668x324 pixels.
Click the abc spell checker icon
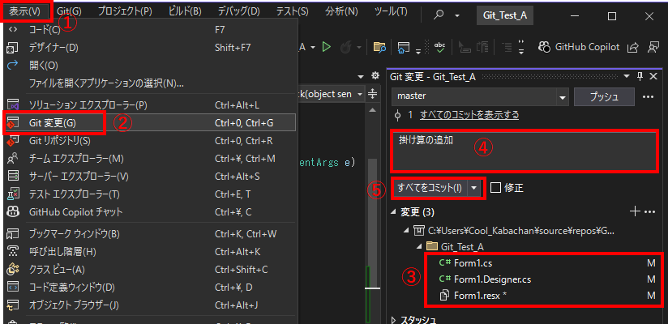[x=439, y=47]
